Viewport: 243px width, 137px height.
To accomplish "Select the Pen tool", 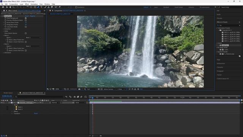I will click(x=38, y=7).
